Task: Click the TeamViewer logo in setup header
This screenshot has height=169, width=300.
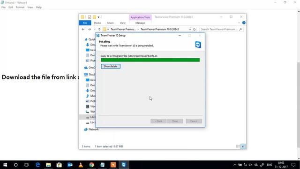Action: (198, 45)
